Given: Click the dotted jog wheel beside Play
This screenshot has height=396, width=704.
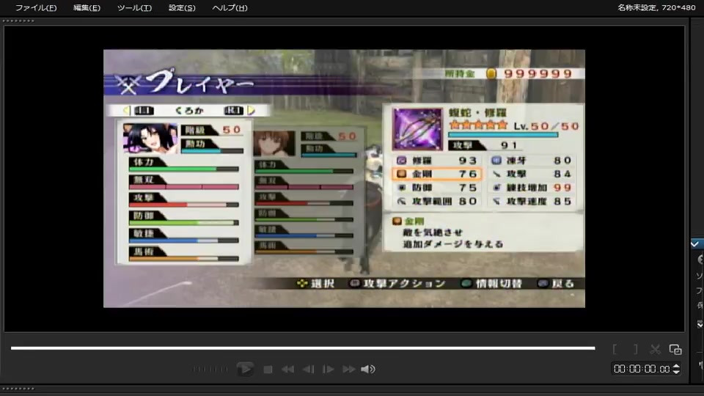Looking at the screenshot, I should click(x=210, y=370).
